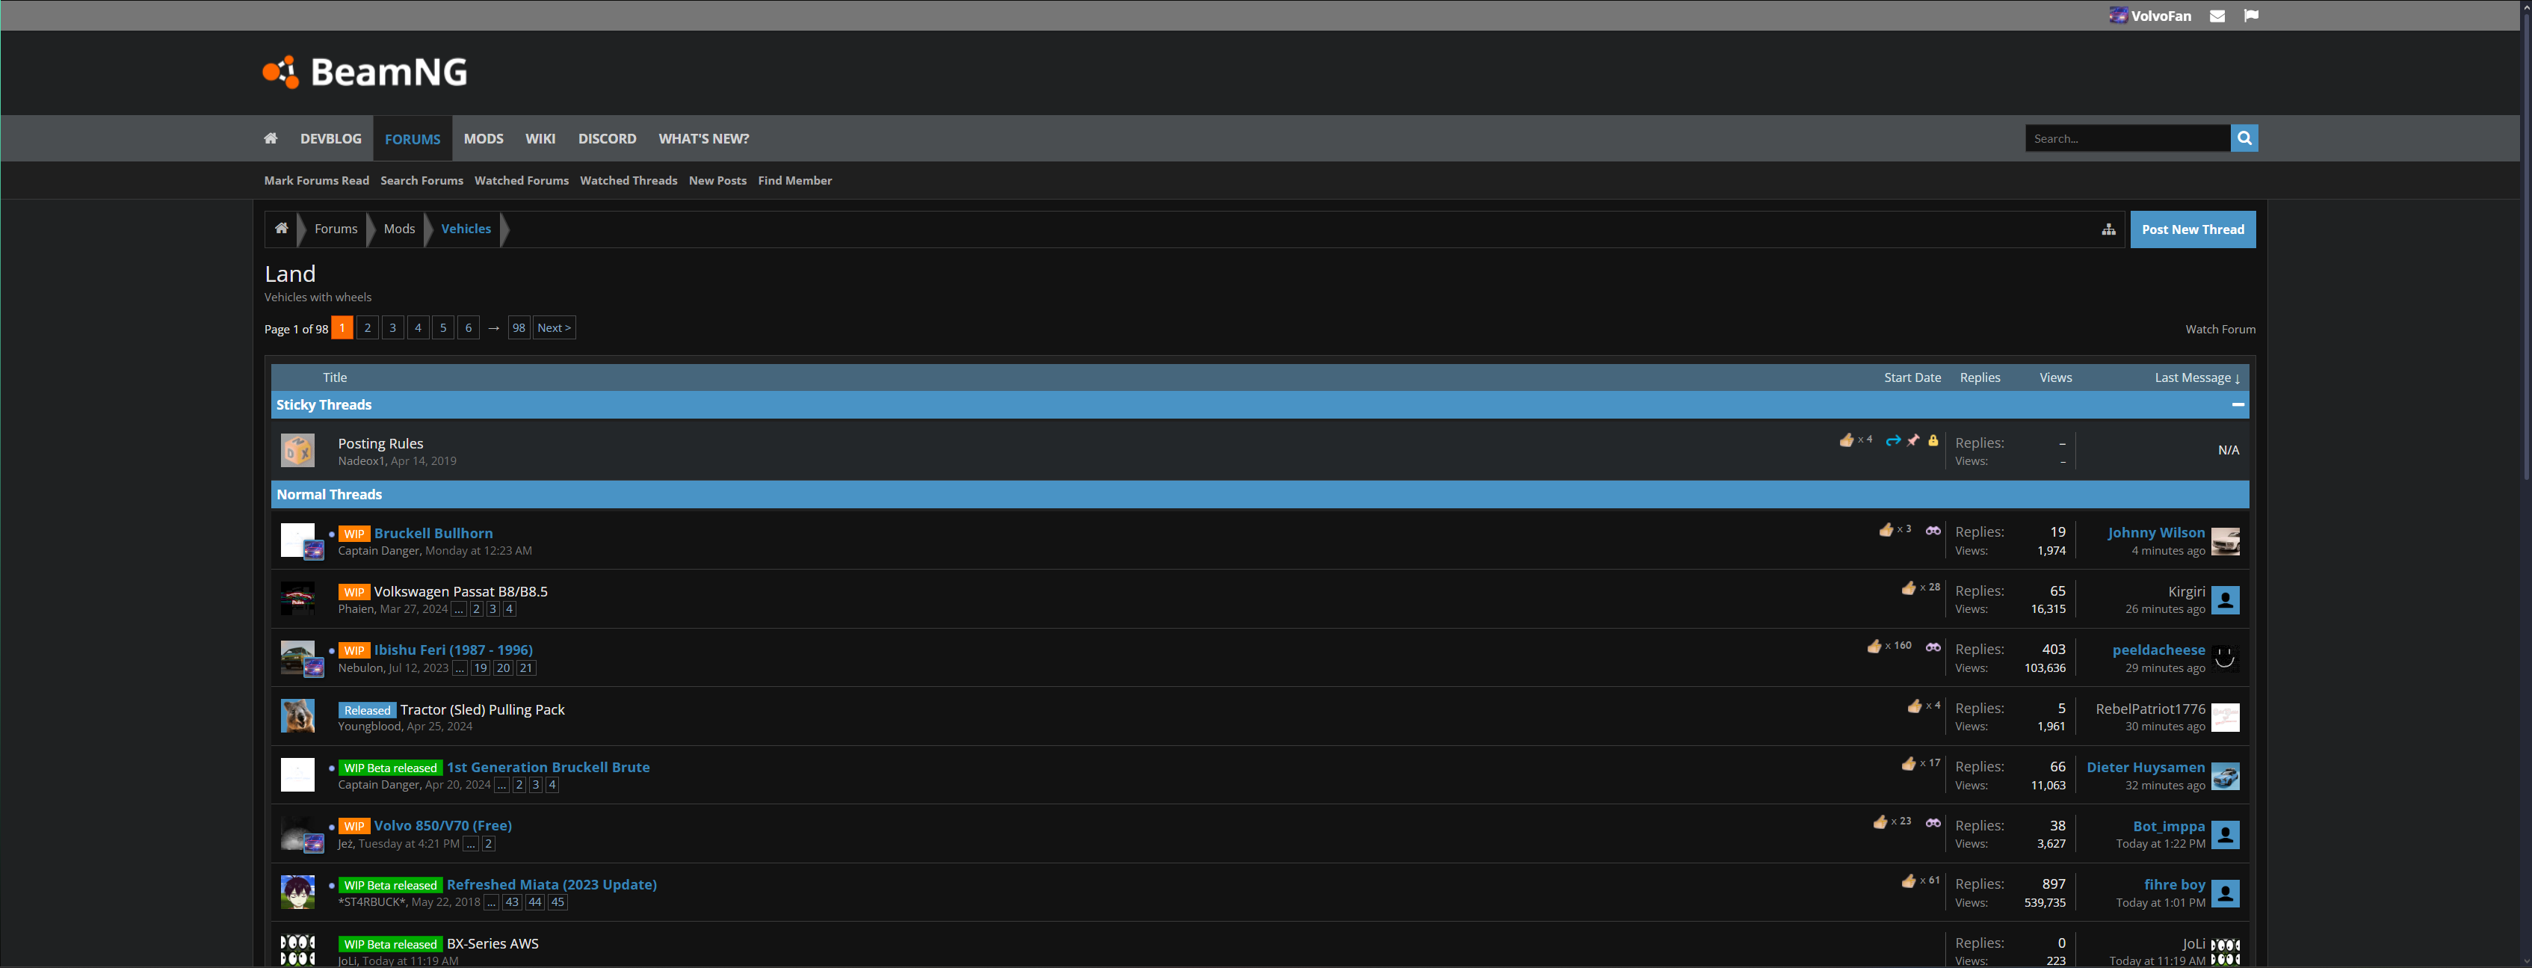Expand hidden pages in Ibishu Feri thread
Image resolution: width=2532 pixels, height=968 pixels.
459,668
